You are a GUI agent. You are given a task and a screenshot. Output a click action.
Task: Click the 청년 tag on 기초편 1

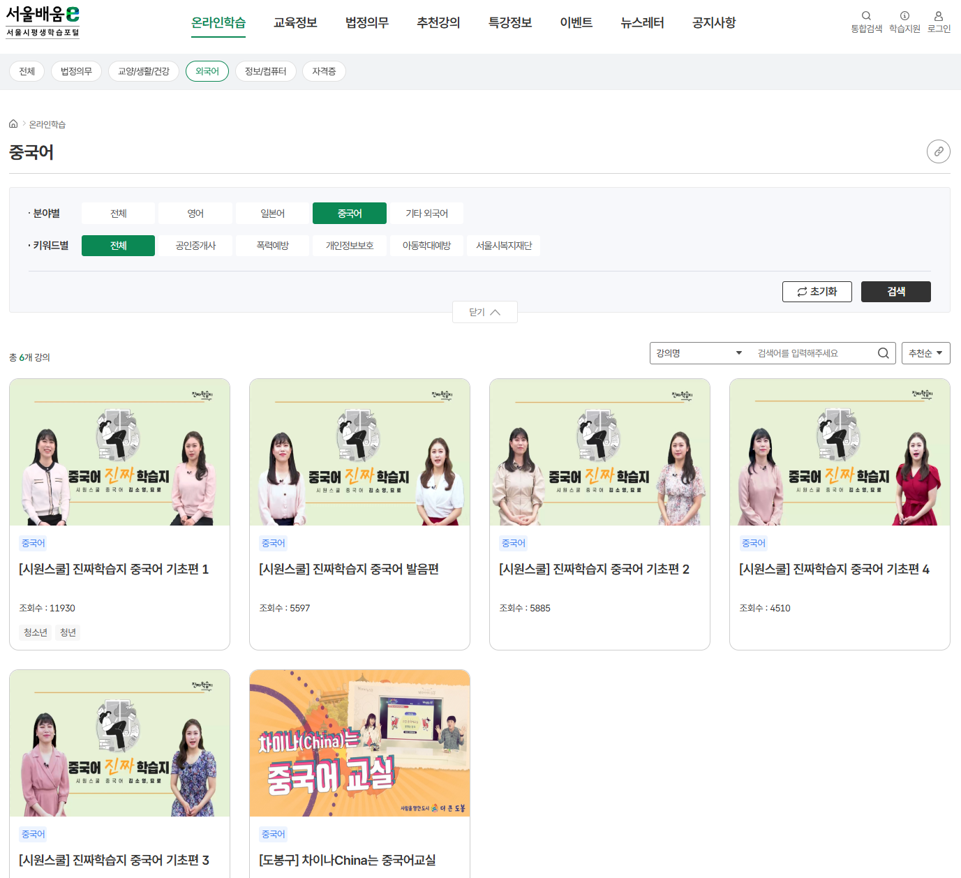tap(68, 632)
